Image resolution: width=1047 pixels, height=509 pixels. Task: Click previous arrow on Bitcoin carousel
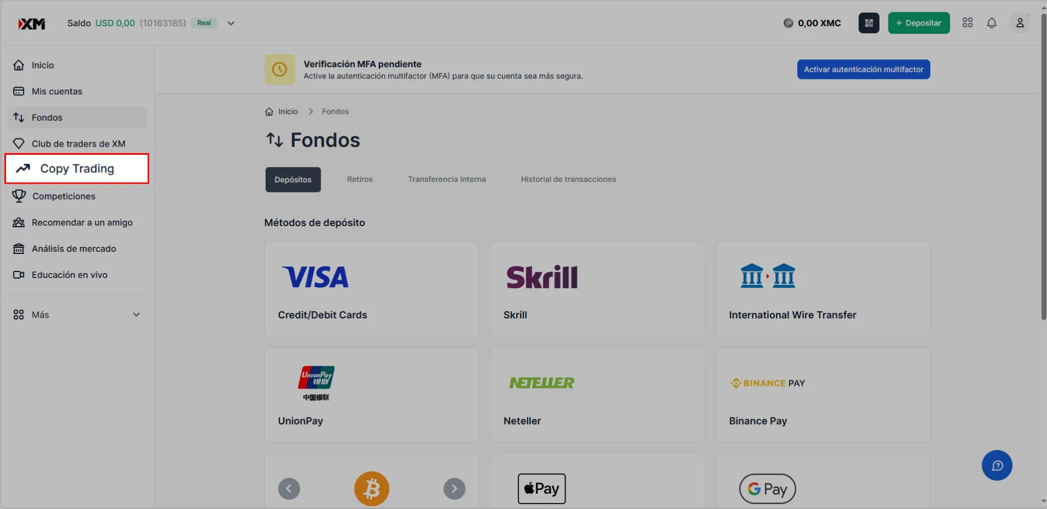point(289,489)
